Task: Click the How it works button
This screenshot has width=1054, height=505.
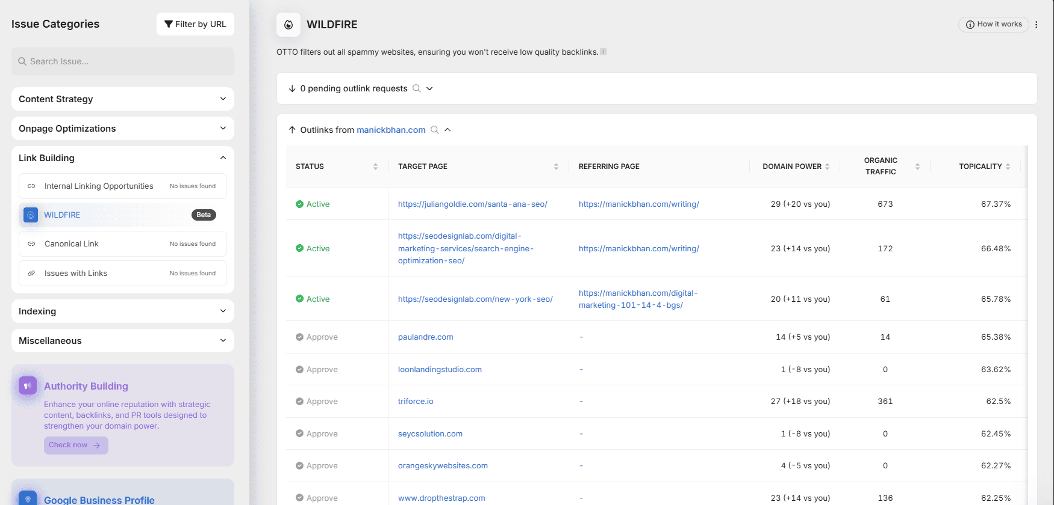Action: (993, 24)
